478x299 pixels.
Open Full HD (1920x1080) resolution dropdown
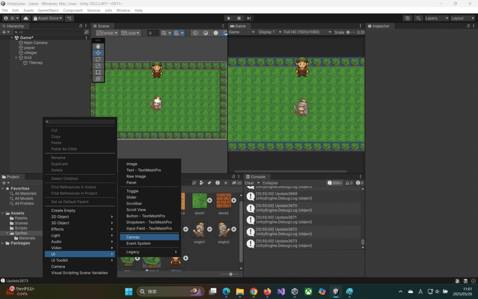(x=307, y=32)
